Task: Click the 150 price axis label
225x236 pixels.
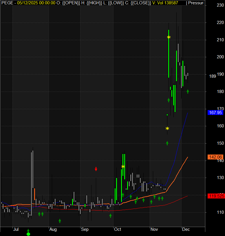Action: point(220,143)
